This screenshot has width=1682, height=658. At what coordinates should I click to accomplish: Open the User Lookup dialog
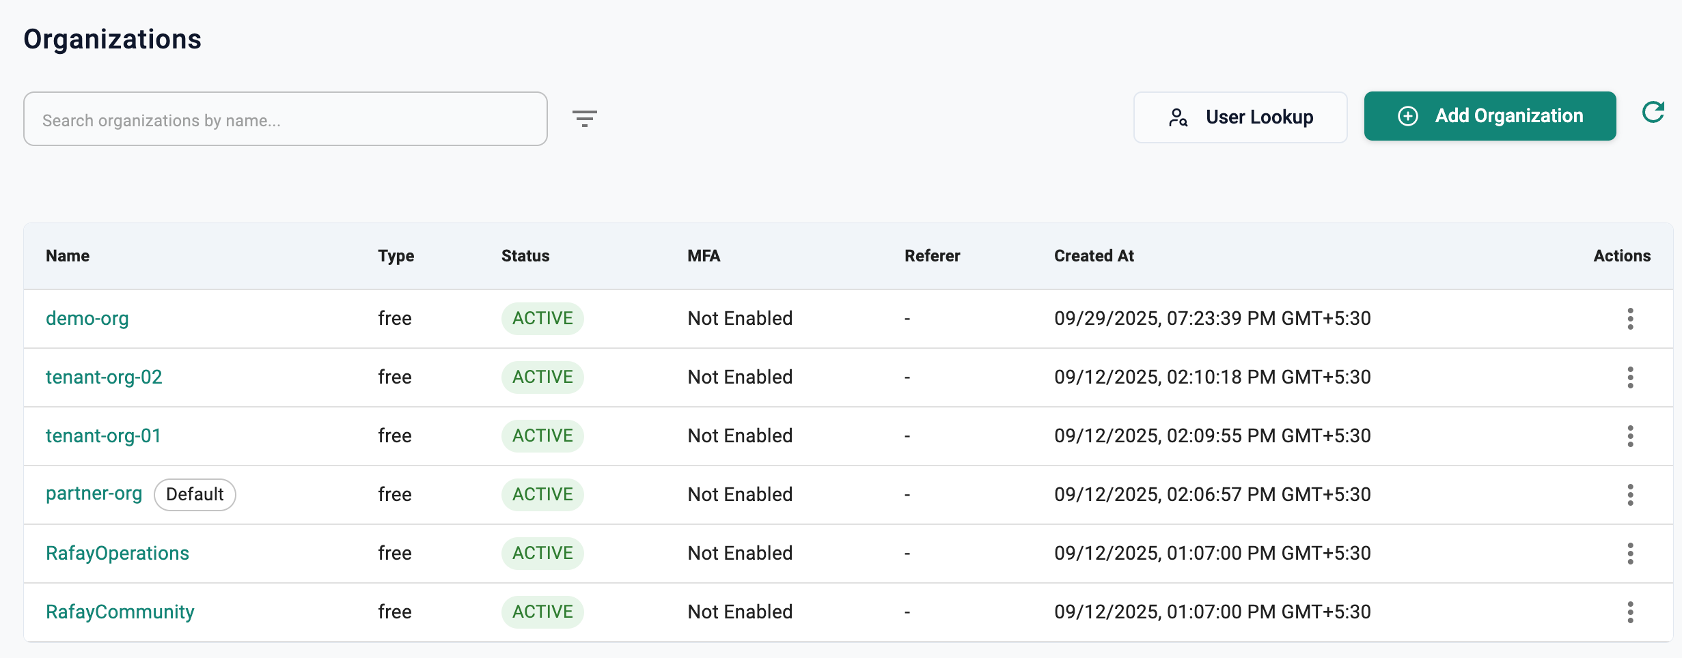coord(1240,117)
